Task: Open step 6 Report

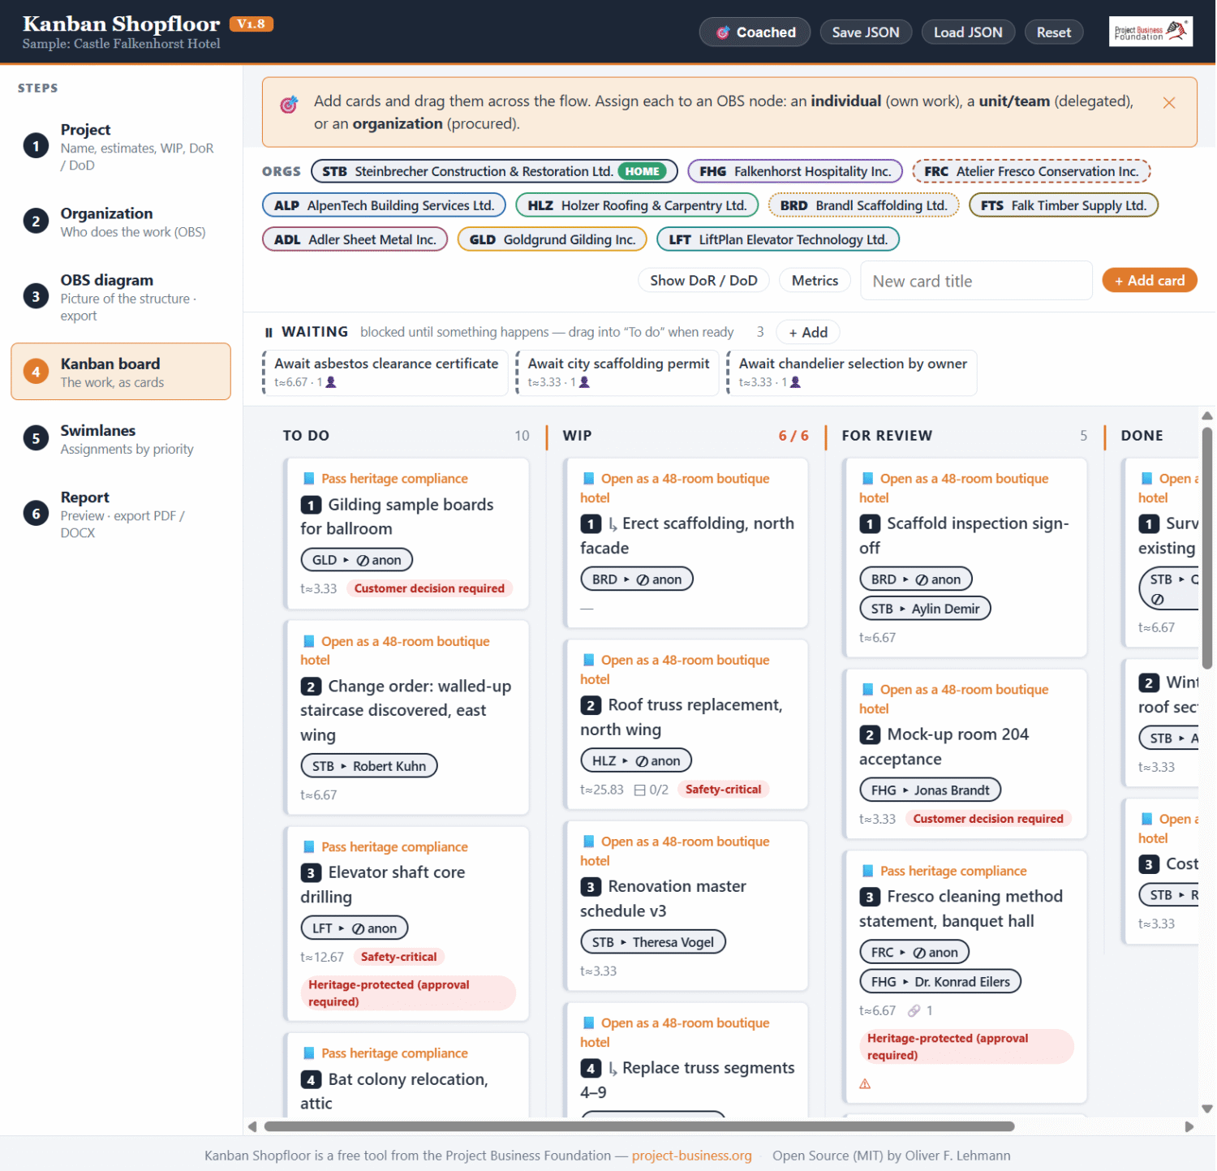Action: 121,514
